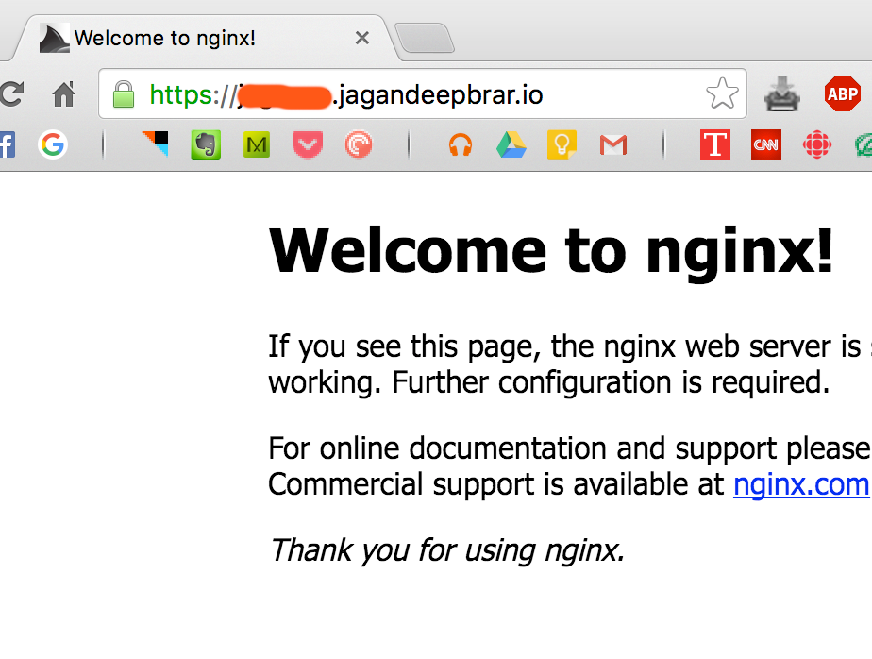
Task: Open the AdBlock Plus extension
Action: pyautogui.click(x=843, y=93)
